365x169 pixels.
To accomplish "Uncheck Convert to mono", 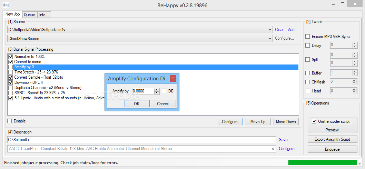I will click(10, 62).
